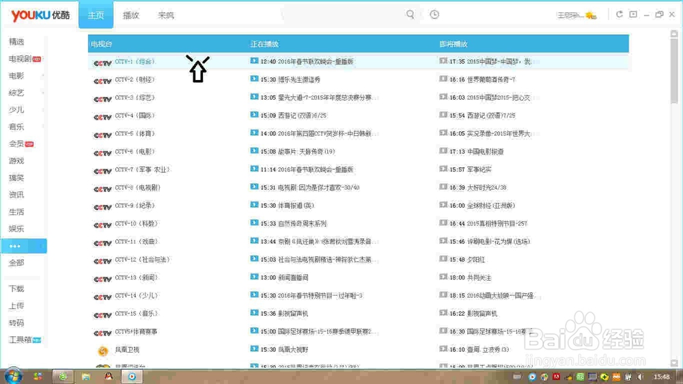This screenshot has width=683, height=384.
Task: Click the CCTV-1 (综合) channel
Action: pyautogui.click(x=135, y=62)
